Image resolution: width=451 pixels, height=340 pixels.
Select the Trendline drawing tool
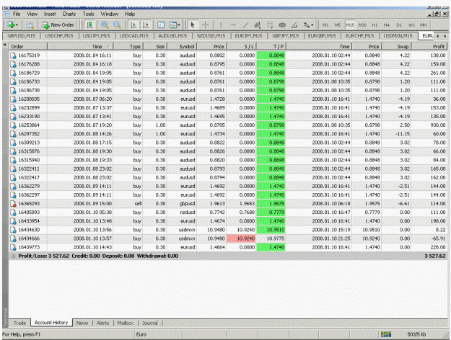(245, 25)
